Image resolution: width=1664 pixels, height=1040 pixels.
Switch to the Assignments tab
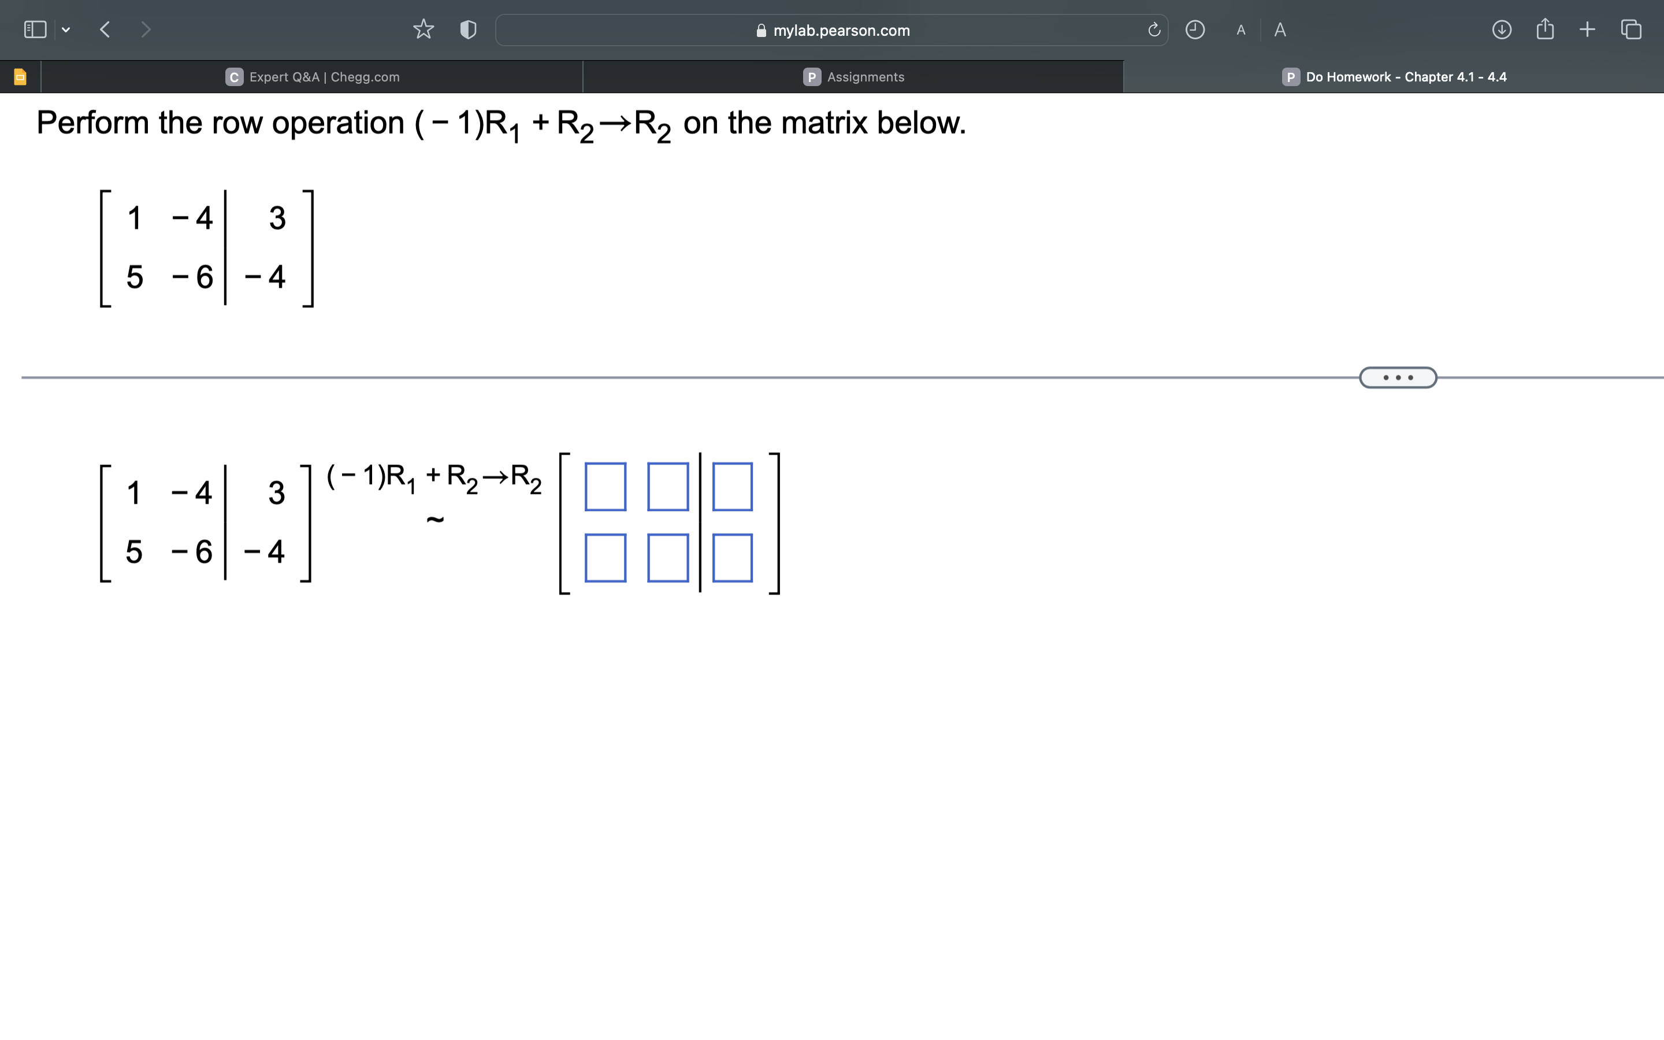pos(853,76)
